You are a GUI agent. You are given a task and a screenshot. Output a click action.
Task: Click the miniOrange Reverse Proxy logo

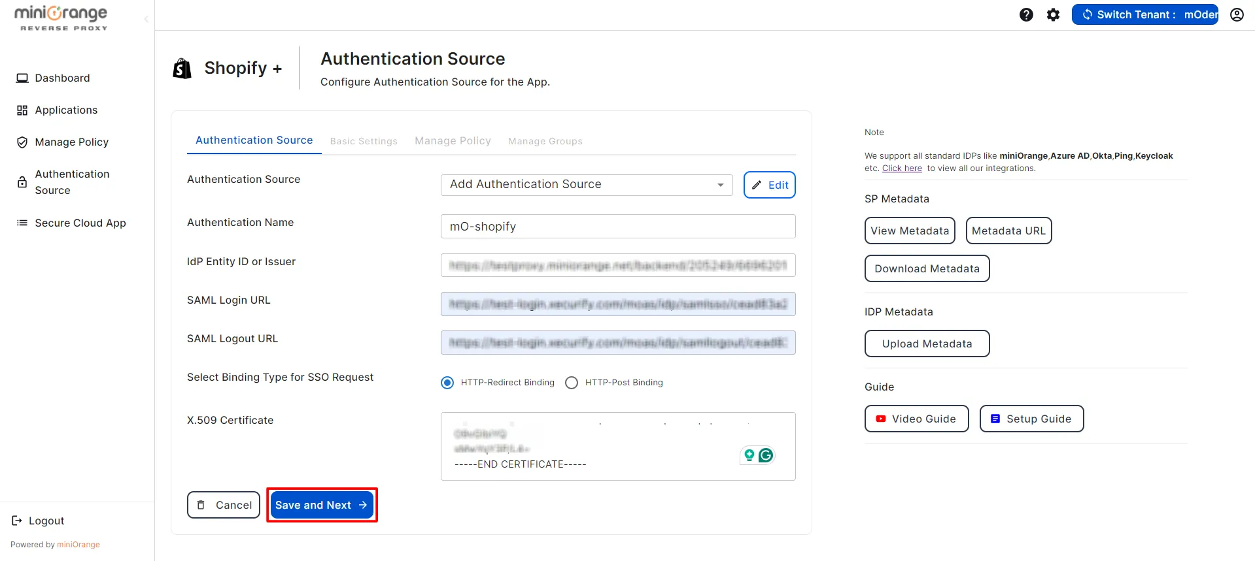tap(61, 18)
